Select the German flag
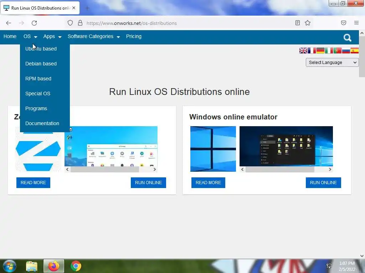The image size is (365, 273). 320,50
